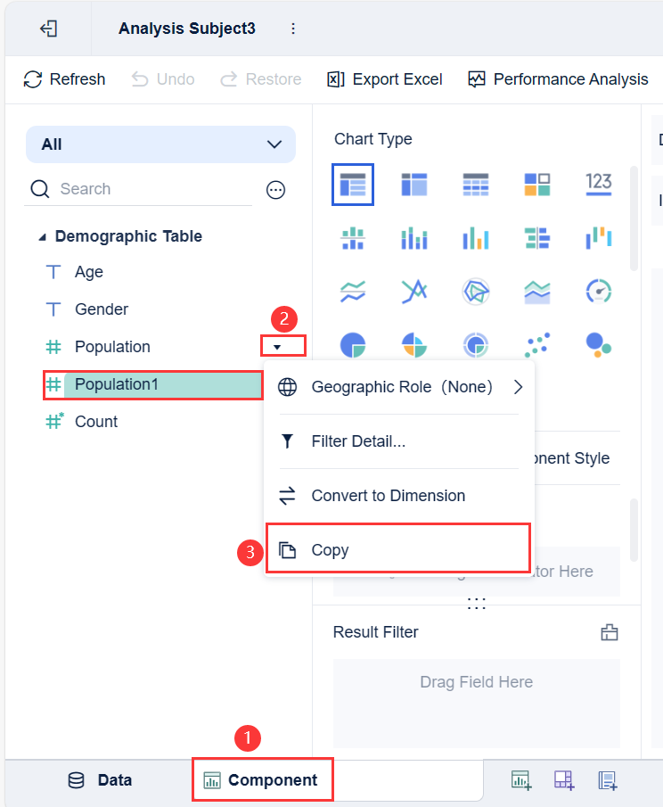This screenshot has width=663, height=807.
Task: Choose the pie chart type
Action: pyautogui.click(x=353, y=343)
